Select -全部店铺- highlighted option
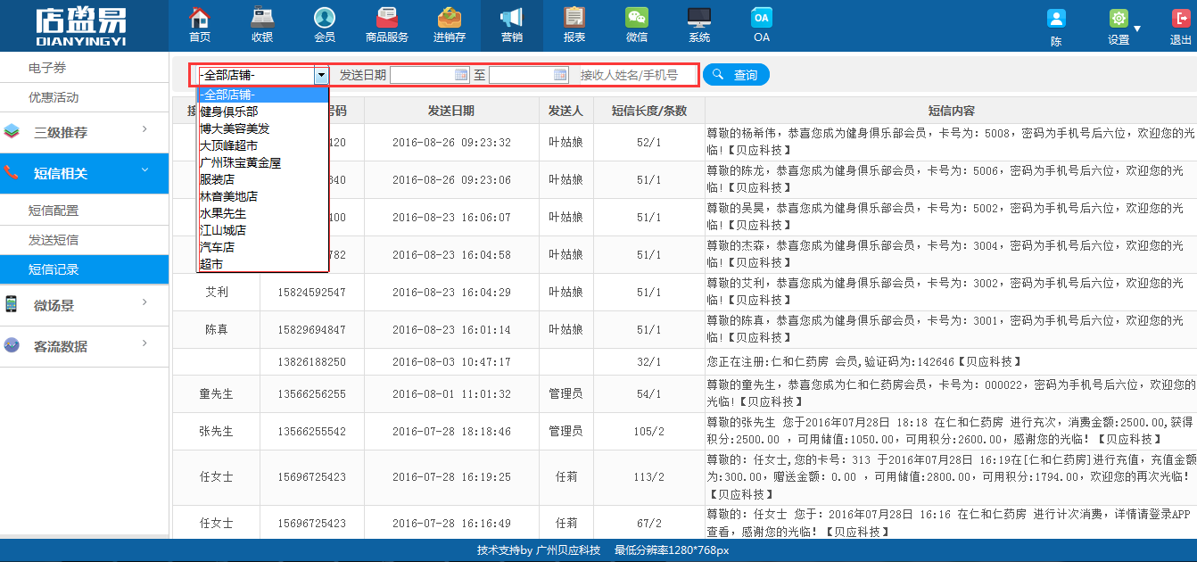 click(263, 95)
